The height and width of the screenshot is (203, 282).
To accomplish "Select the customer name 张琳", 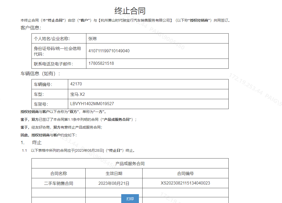I will pyautogui.click(x=93, y=39).
